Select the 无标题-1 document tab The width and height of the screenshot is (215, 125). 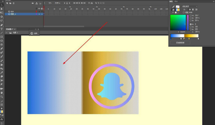pos(9,29)
